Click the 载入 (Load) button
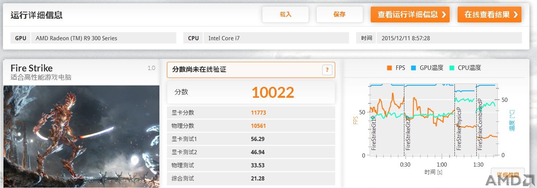This screenshot has width=537, height=188. point(285,15)
